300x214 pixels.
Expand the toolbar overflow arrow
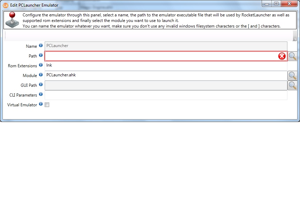295,36
